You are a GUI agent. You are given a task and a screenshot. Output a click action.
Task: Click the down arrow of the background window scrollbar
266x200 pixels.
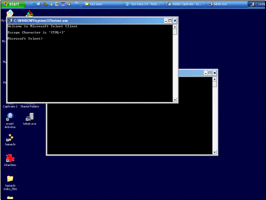click(214, 152)
